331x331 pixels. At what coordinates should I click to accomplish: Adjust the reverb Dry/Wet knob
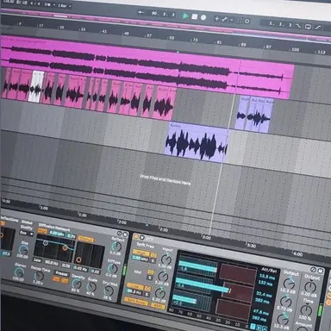click(x=109, y=290)
